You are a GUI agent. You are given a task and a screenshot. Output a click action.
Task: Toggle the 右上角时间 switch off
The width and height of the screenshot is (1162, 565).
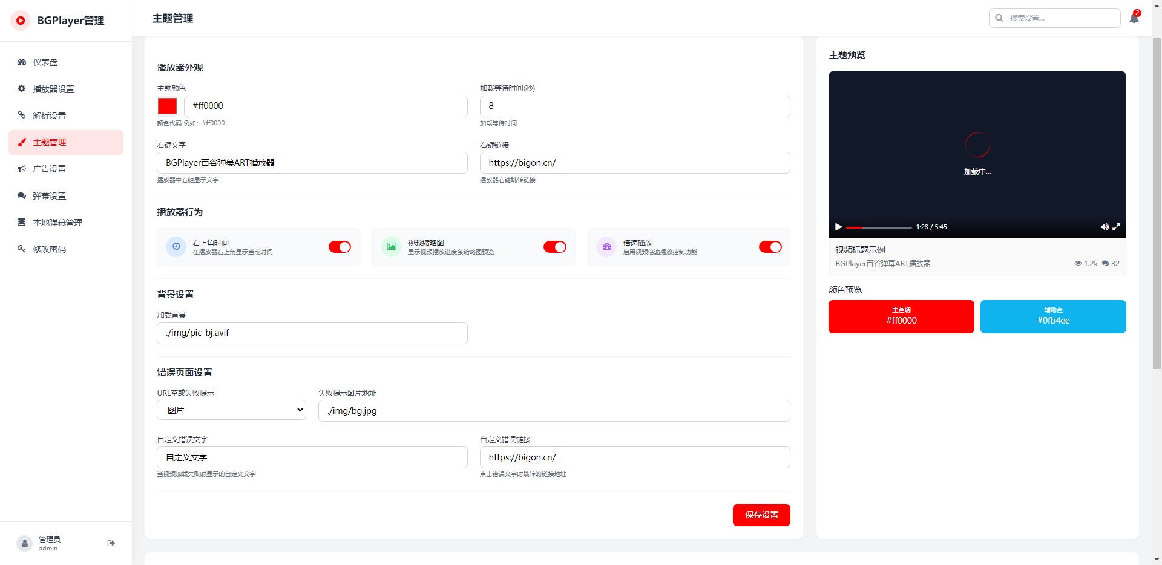tap(340, 247)
